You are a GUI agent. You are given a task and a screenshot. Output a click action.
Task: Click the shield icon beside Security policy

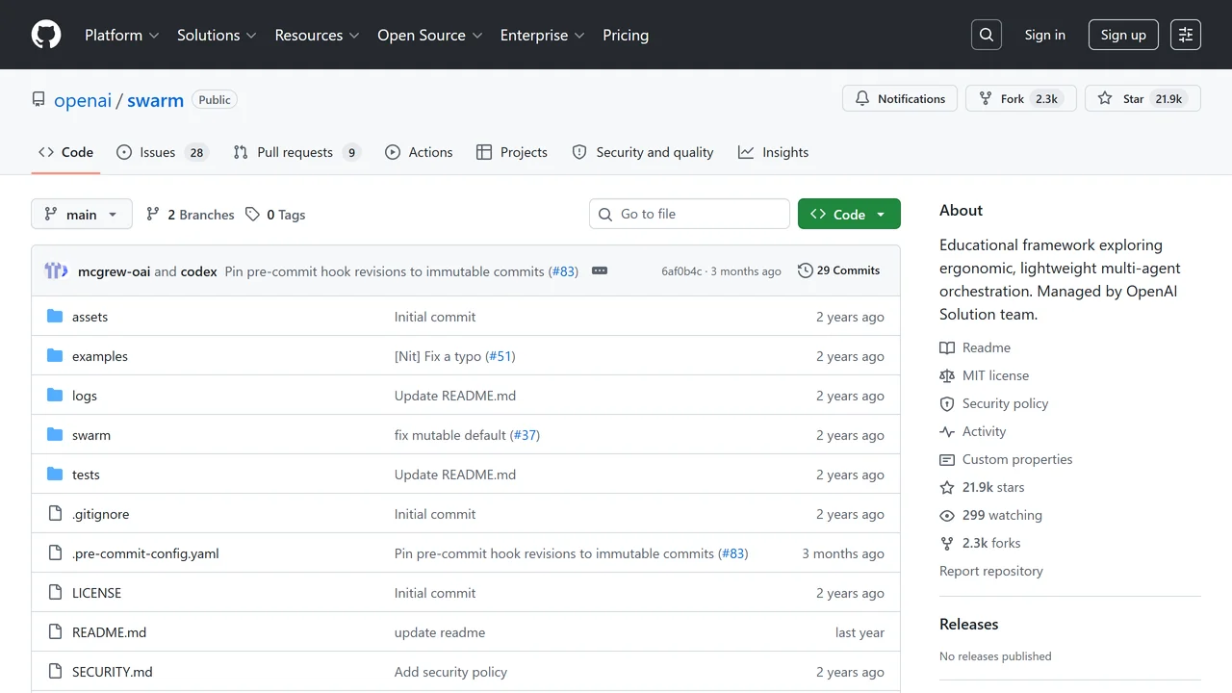point(947,403)
